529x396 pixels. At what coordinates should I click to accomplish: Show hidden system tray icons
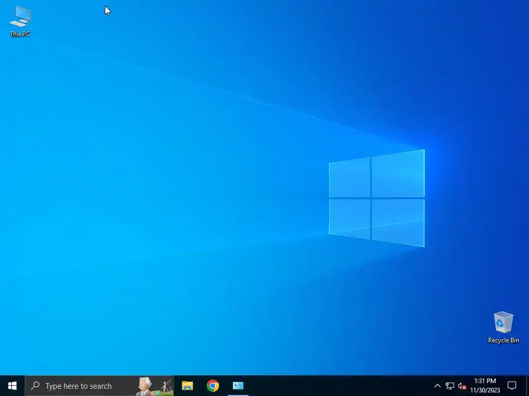(437, 386)
